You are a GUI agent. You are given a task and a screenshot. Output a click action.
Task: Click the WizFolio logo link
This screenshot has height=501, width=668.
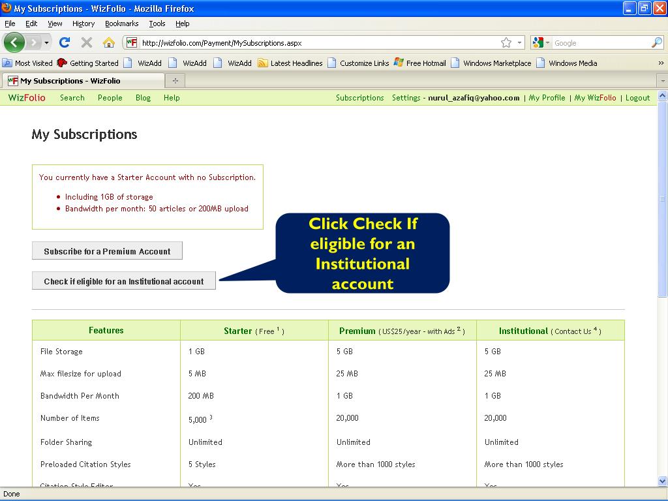(x=26, y=98)
